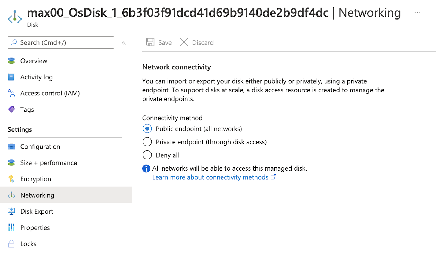
Task: Choose the Deny all radio button
Action: coord(147,155)
